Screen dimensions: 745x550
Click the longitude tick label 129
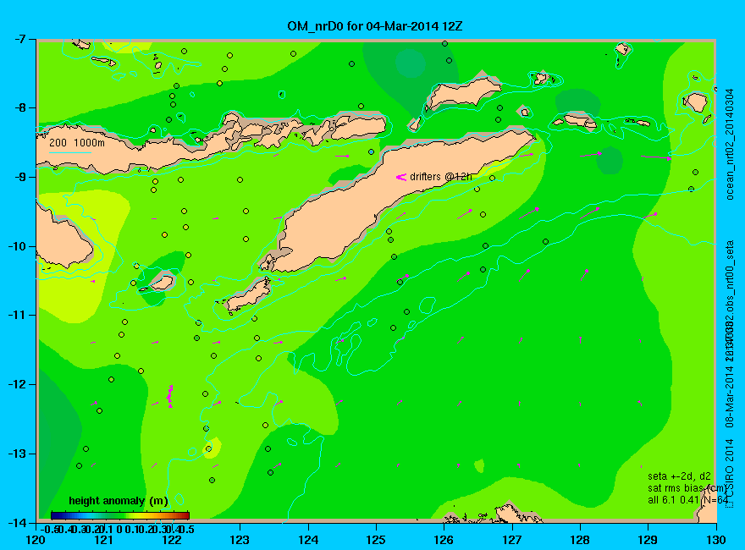(648, 540)
